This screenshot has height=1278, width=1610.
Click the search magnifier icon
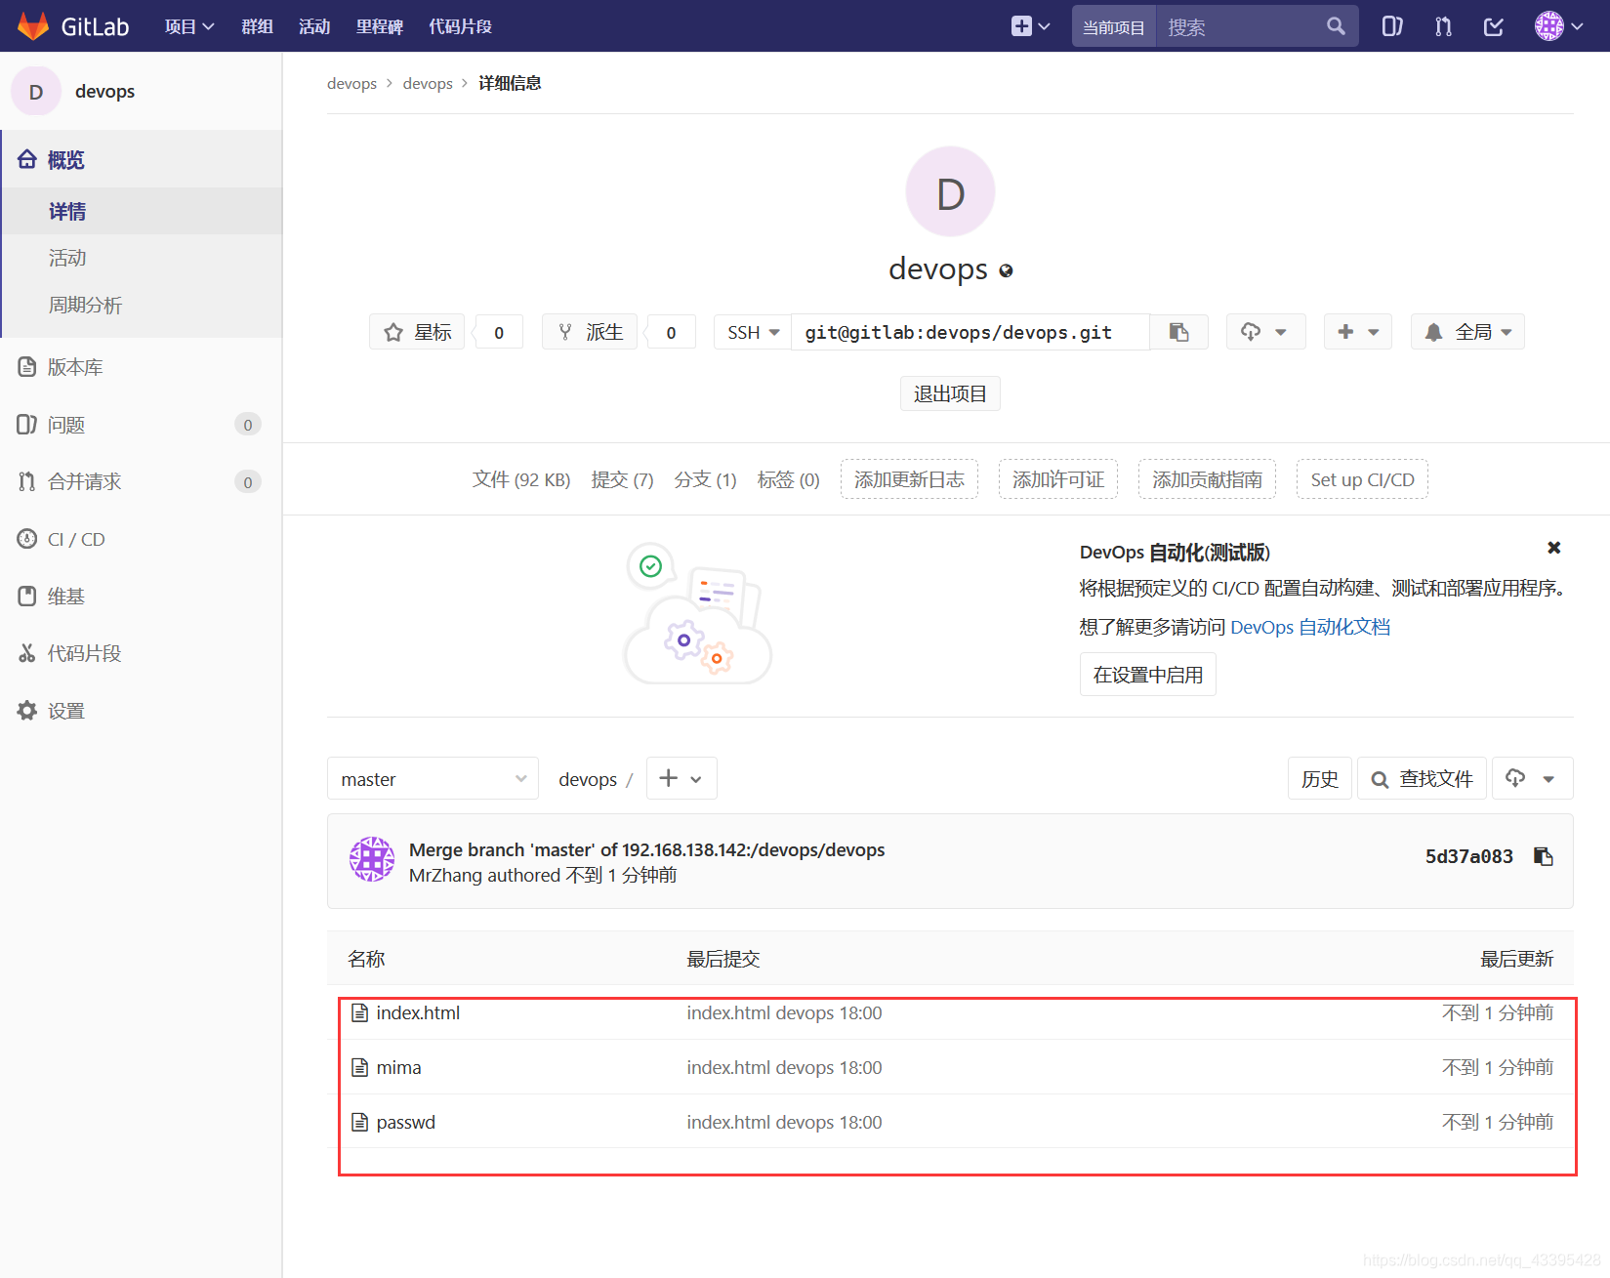point(1336,26)
